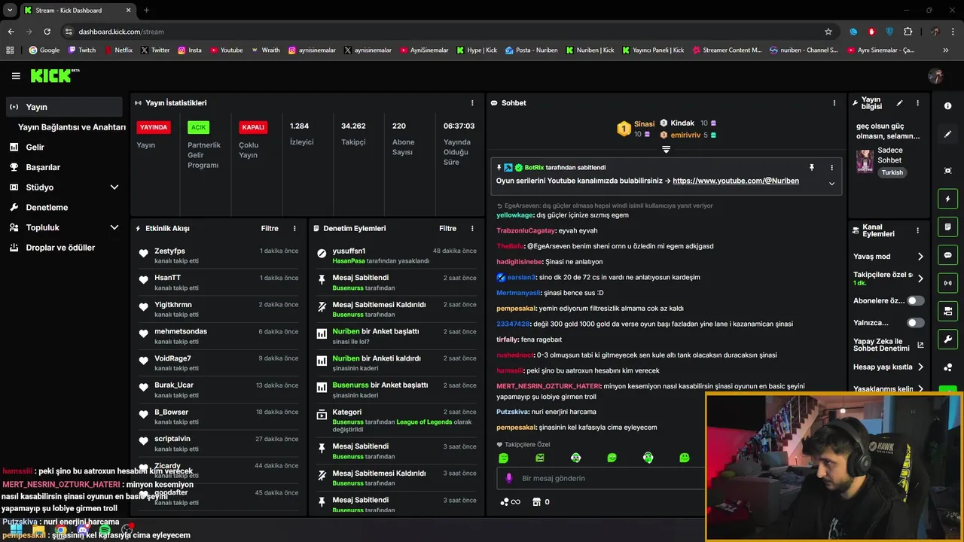Open Sohbet panel options menu
The width and height of the screenshot is (964, 542).
[834, 103]
